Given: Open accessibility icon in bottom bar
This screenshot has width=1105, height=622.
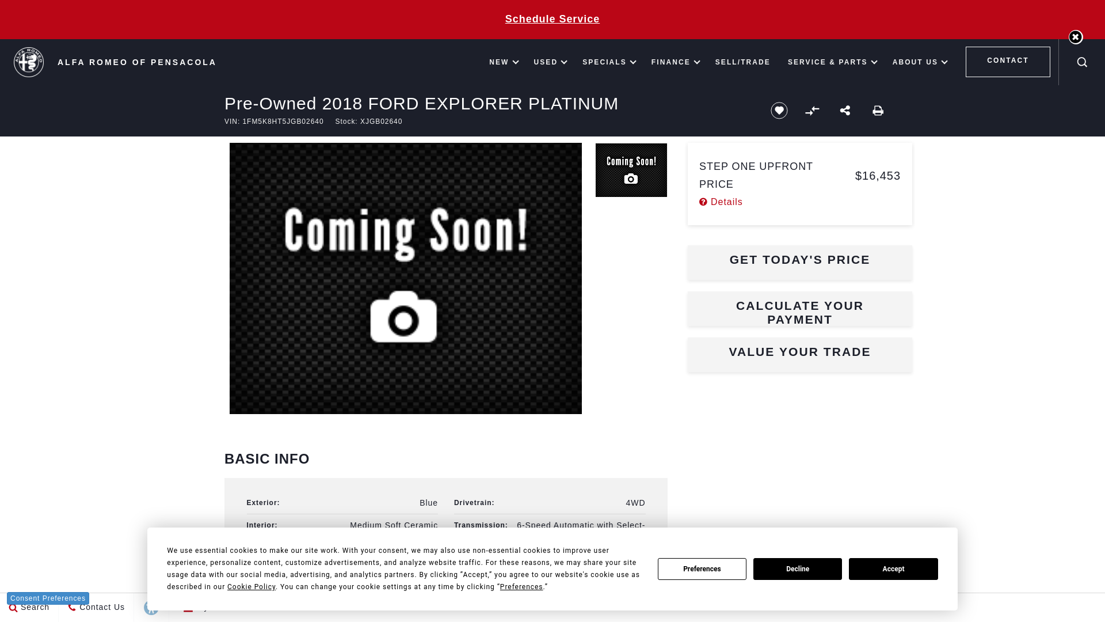Looking at the screenshot, I should point(151,608).
